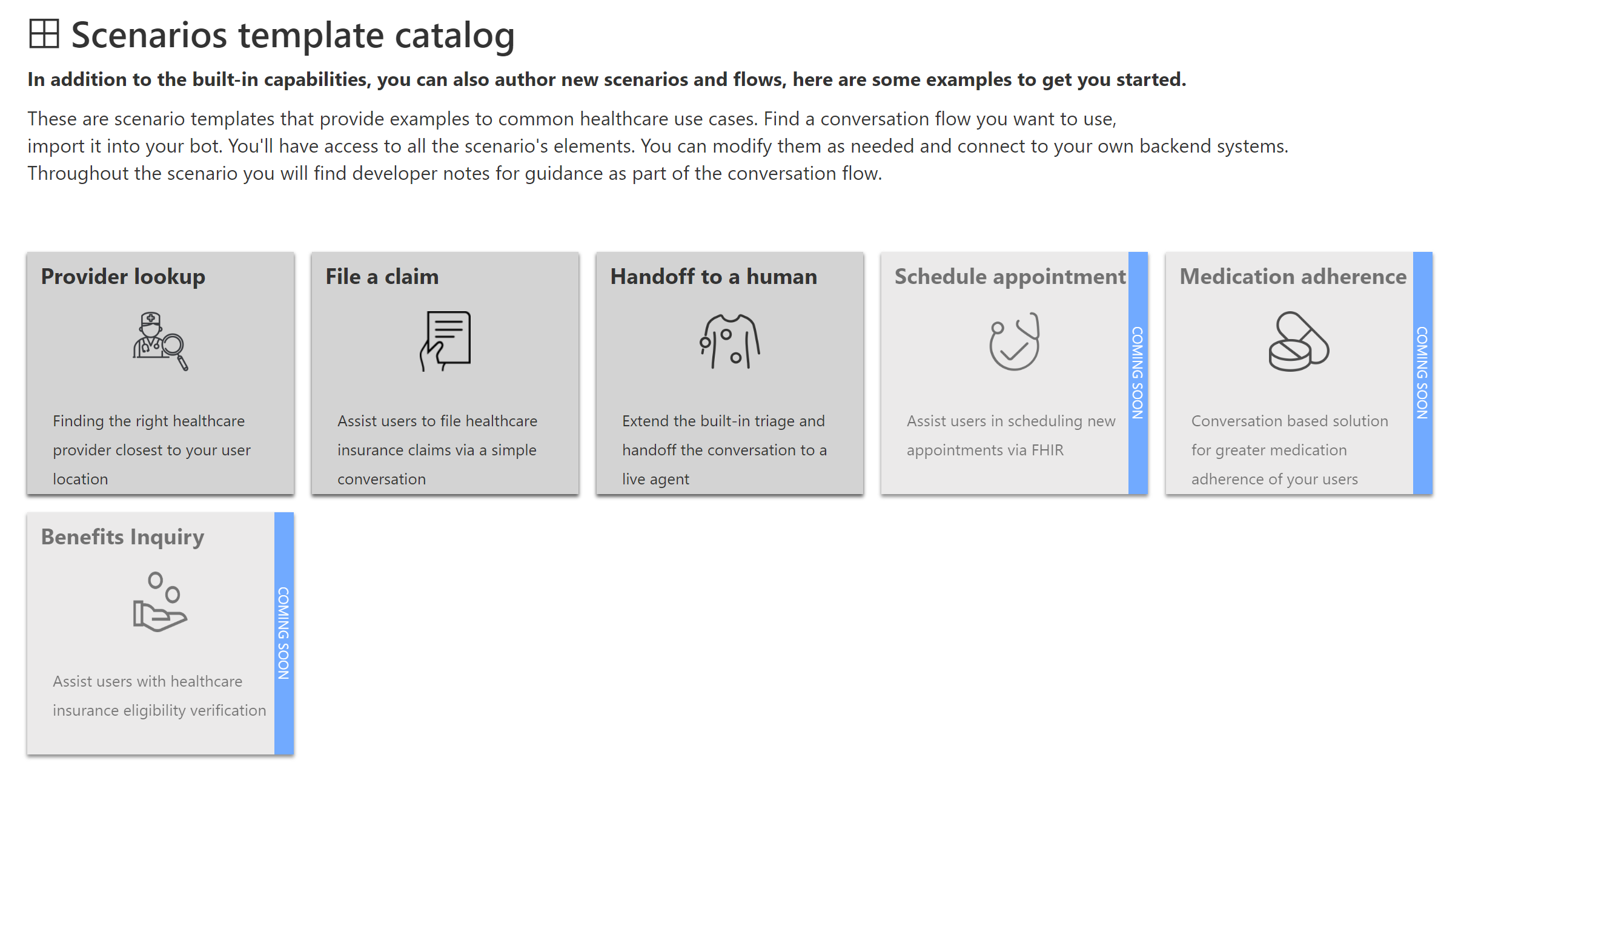Click the Handoff live agent description text

(725, 449)
